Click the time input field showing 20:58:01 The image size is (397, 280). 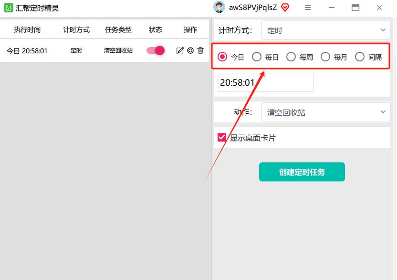coord(265,82)
